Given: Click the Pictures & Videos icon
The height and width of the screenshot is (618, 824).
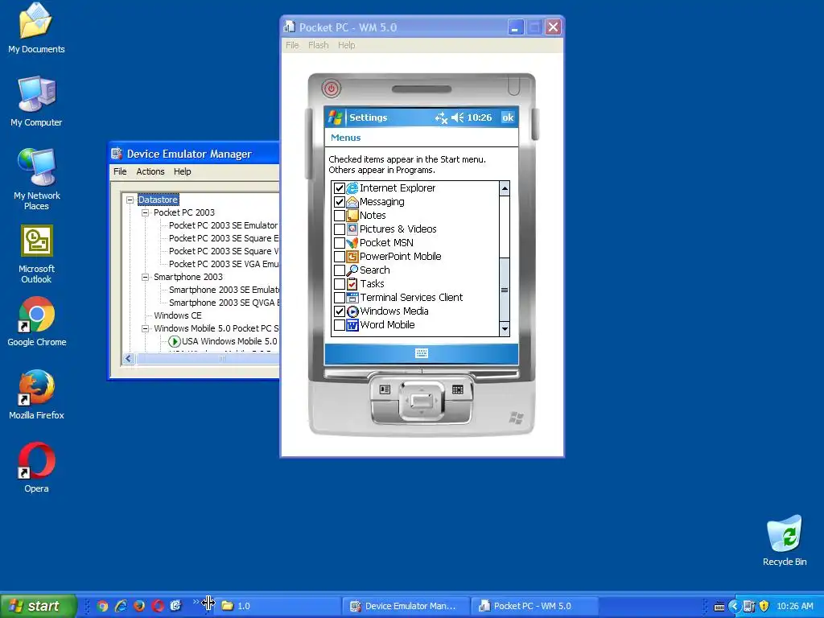Looking at the screenshot, I should coord(352,229).
